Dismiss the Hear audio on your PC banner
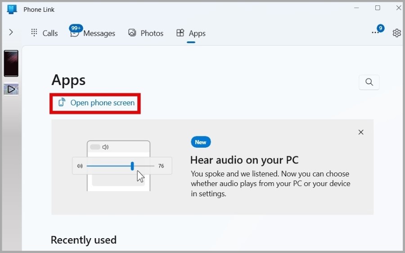The height and width of the screenshot is (253, 405). (x=361, y=132)
